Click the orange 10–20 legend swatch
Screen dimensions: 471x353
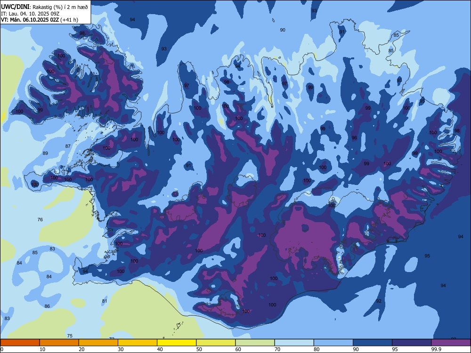[x=59, y=343]
